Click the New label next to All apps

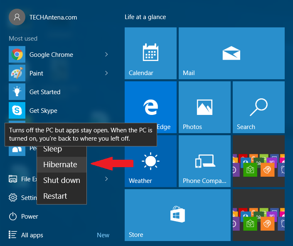pos(103,235)
